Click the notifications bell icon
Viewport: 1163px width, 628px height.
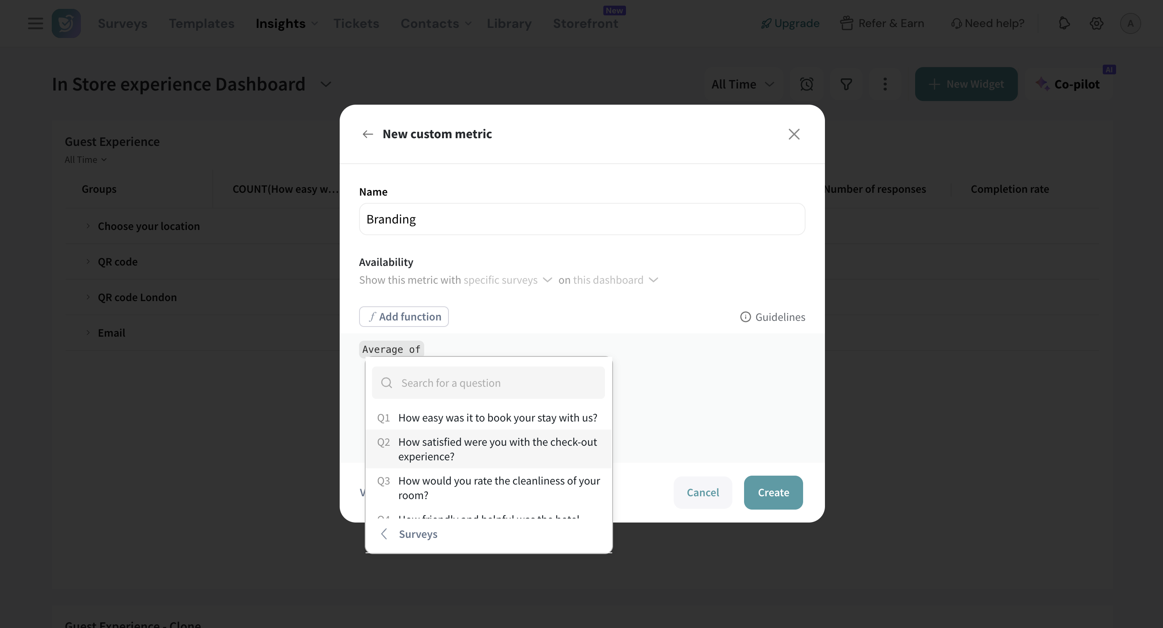pyautogui.click(x=1064, y=23)
